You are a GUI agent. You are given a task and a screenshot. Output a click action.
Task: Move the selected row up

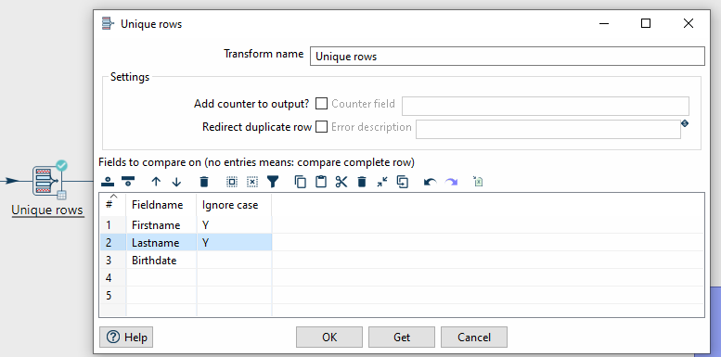[x=156, y=182]
